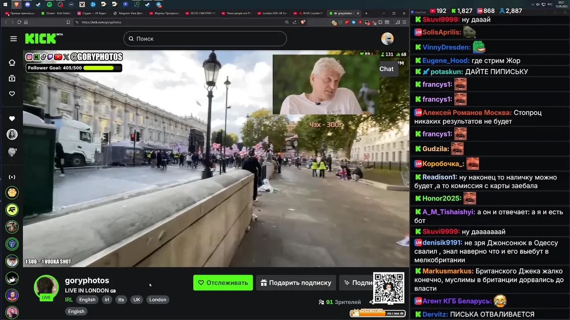Go back in browser history

6,22
